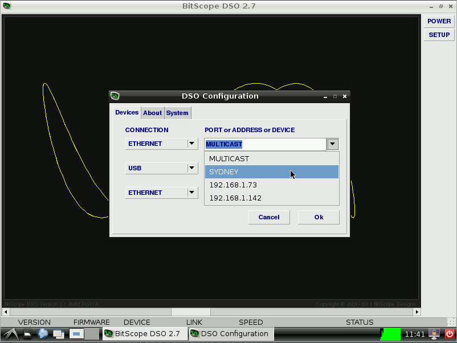457x343 pixels.
Task: Cancel the DSO Configuration dialog
Action: pyautogui.click(x=269, y=217)
